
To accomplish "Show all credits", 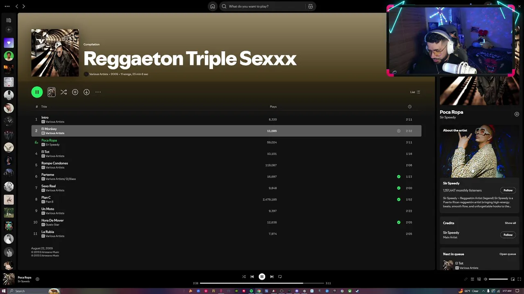I will click(x=510, y=223).
